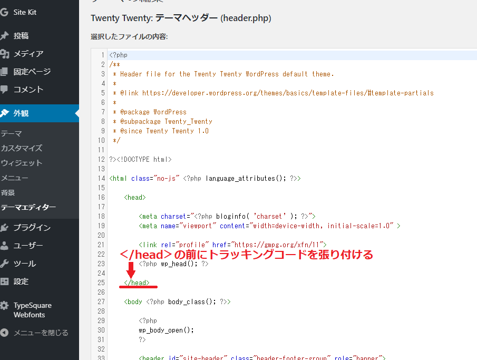Select the 背景 submenu item

(x=8, y=193)
